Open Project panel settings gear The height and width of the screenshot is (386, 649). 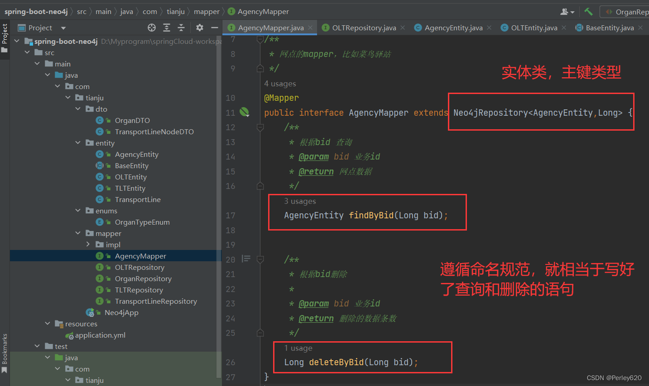[x=200, y=28]
